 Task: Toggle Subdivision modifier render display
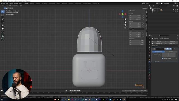[x=171, y=49]
